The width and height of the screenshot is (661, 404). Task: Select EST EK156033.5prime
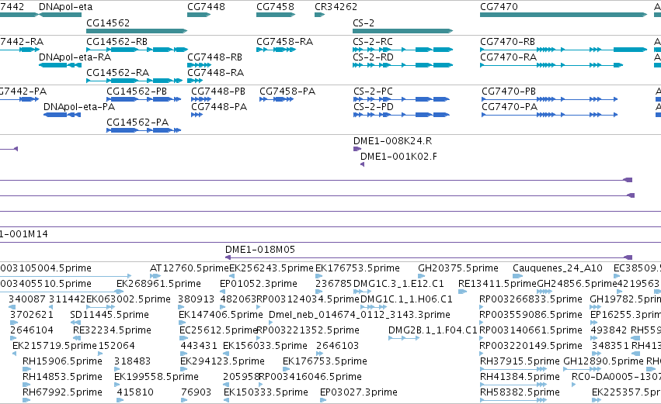pos(265,346)
